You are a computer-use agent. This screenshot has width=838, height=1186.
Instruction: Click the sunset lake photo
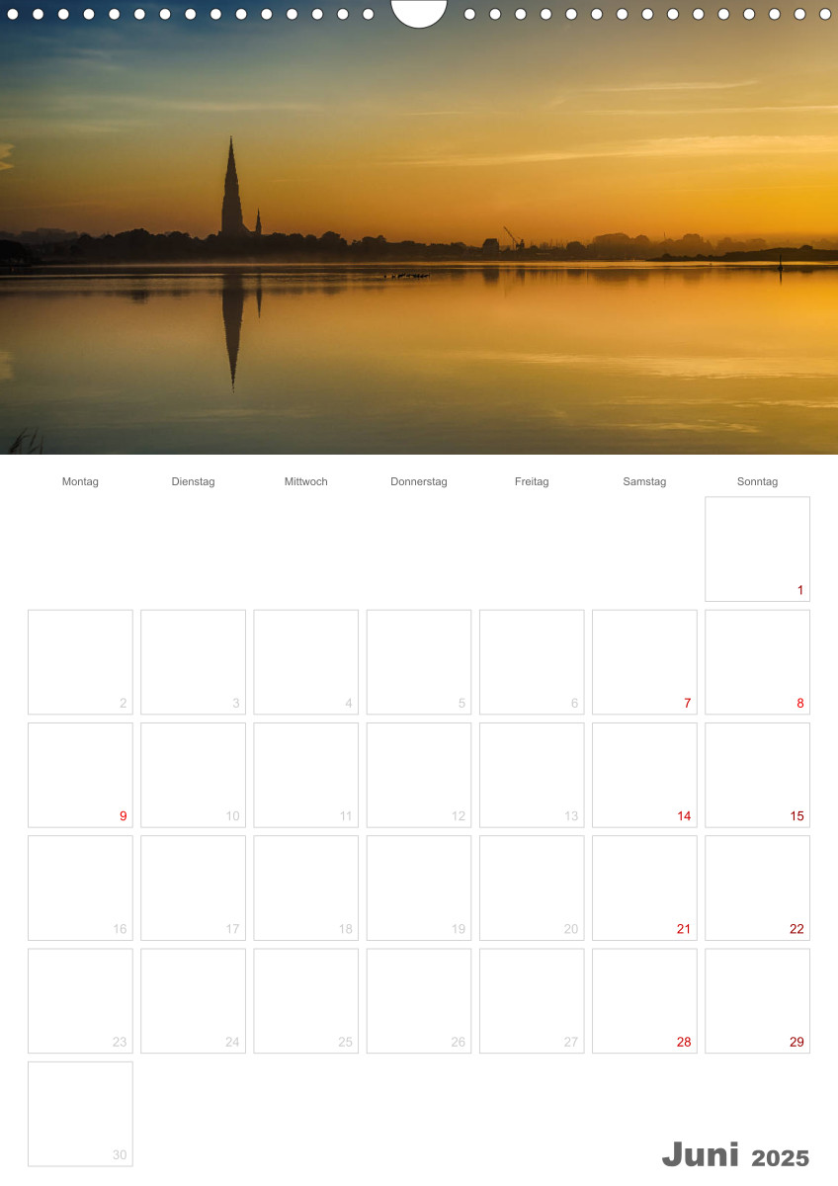click(x=419, y=227)
